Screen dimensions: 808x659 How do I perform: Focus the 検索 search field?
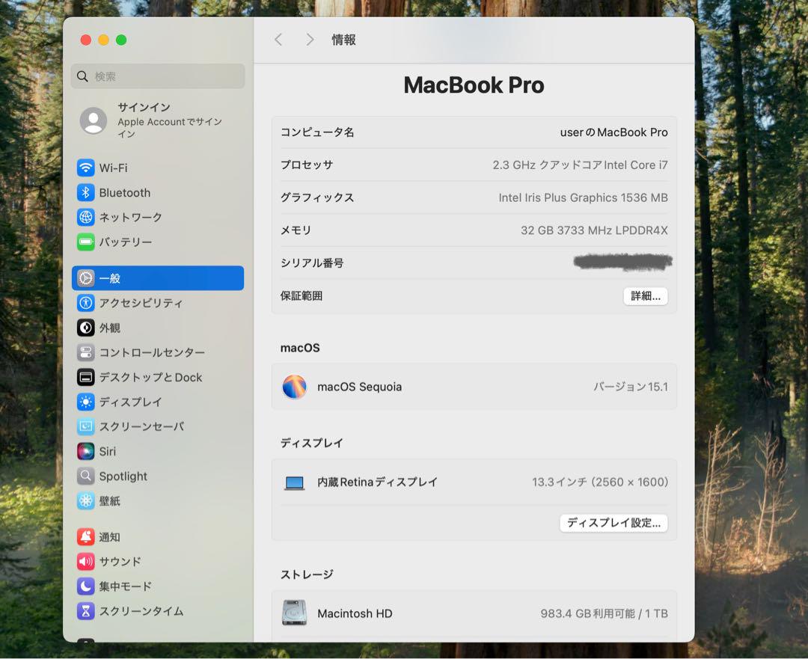(x=158, y=76)
